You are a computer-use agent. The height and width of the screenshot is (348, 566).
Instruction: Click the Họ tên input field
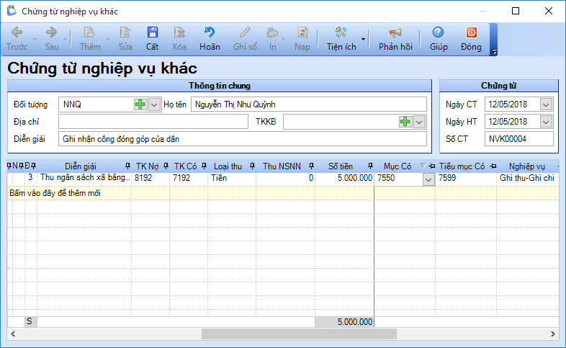point(309,104)
